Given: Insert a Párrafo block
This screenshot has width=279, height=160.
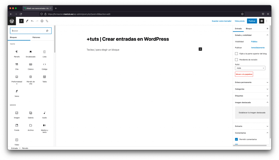Looking at the screenshot, I should click(x=17, y=53).
